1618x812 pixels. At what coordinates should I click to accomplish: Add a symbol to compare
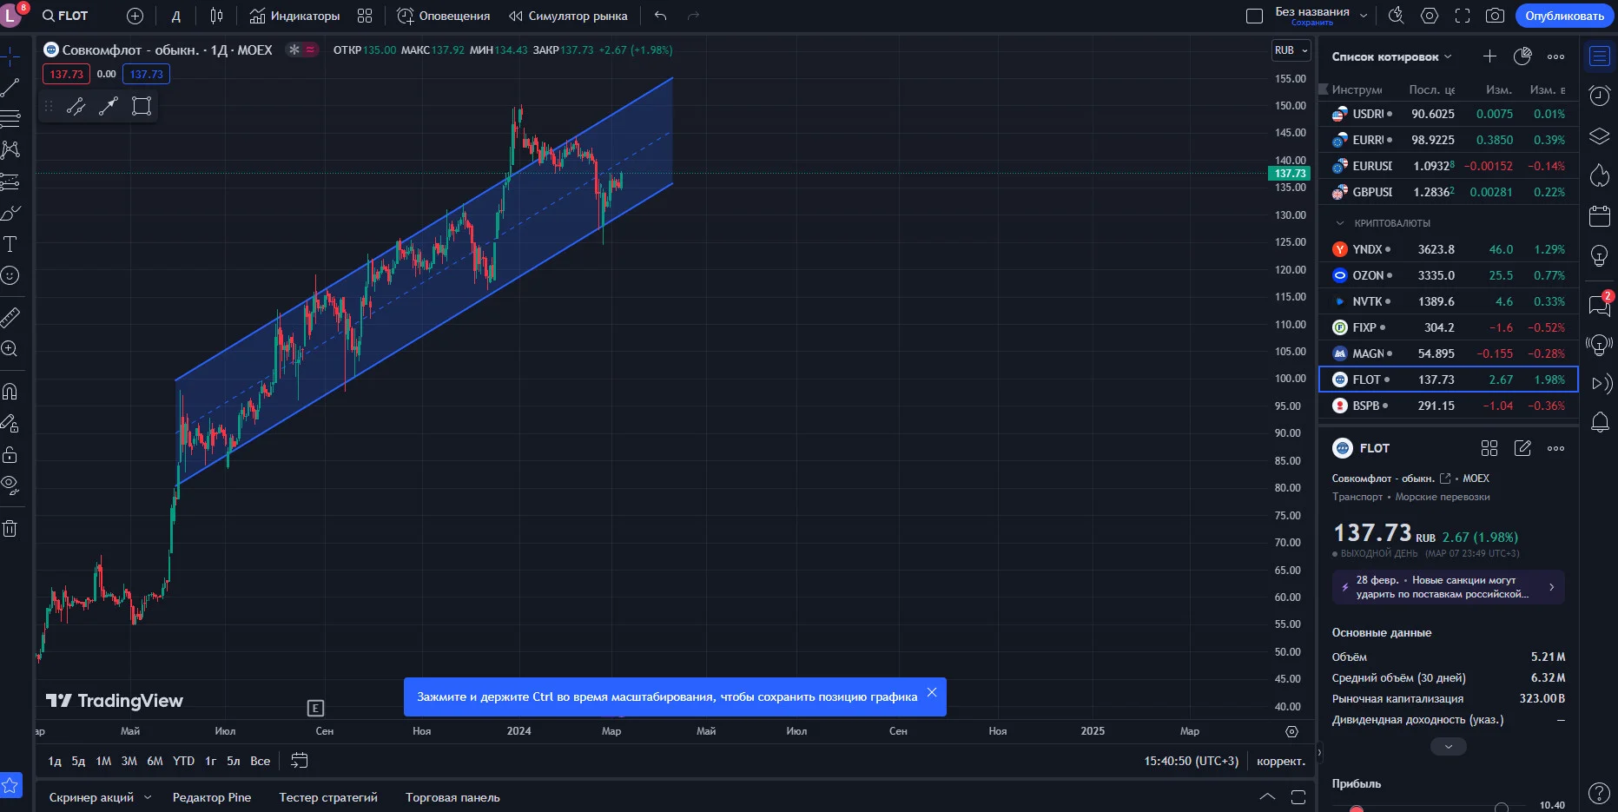click(x=135, y=16)
